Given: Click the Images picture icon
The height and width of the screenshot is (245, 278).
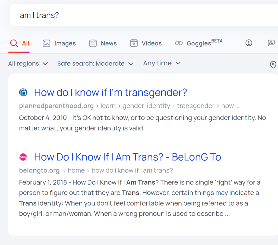Looking at the screenshot, I should (x=46, y=43).
